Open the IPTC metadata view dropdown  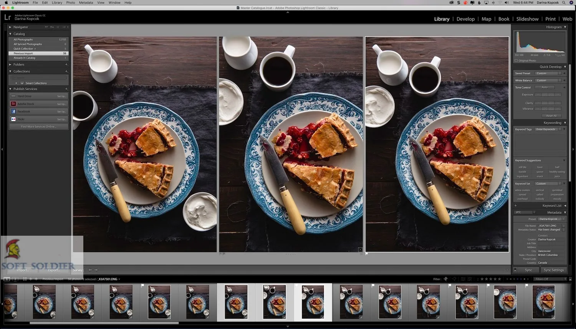point(525,212)
